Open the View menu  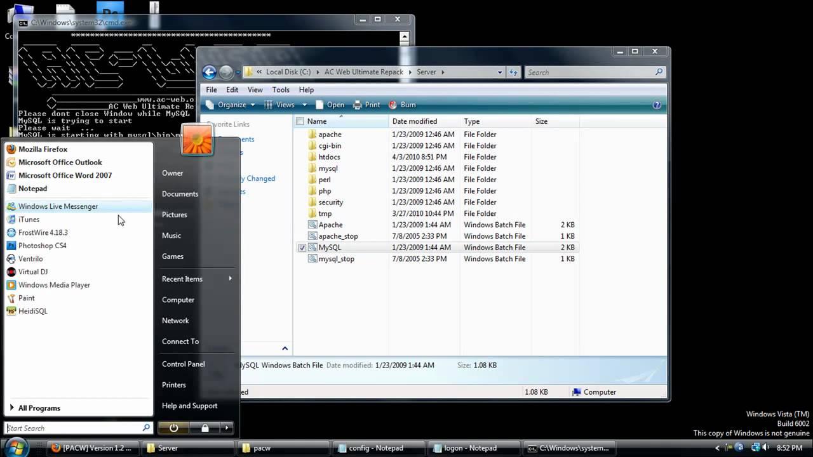pyautogui.click(x=255, y=89)
